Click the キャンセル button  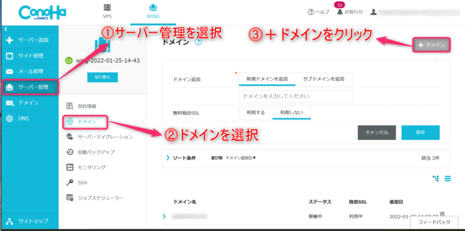(377, 133)
